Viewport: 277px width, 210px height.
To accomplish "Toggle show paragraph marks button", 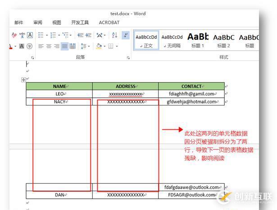I will [126, 35].
